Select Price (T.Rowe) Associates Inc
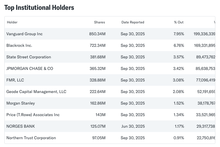The height and width of the screenshot is (147, 220). 33,115
